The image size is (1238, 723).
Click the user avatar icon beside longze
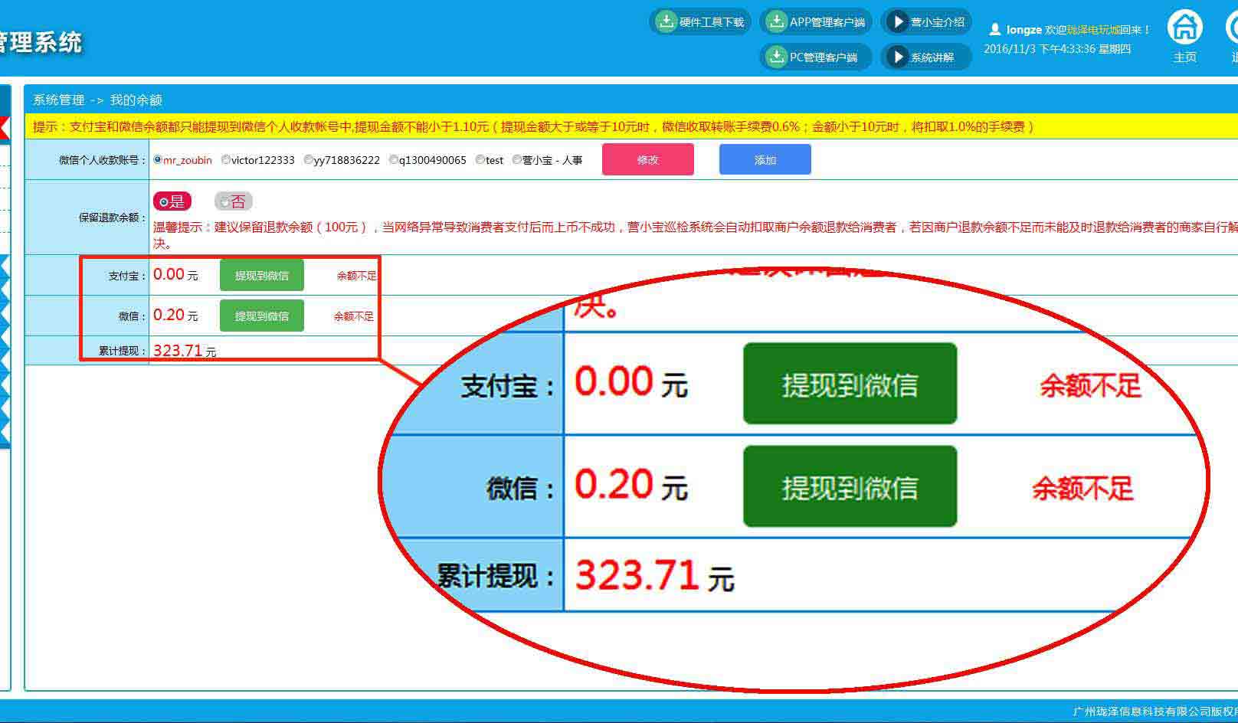click(x=994, y=30)
